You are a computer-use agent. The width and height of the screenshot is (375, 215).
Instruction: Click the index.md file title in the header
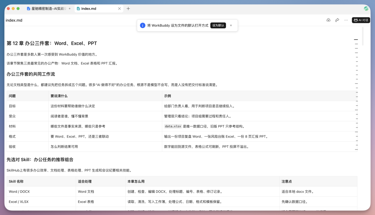14,20
